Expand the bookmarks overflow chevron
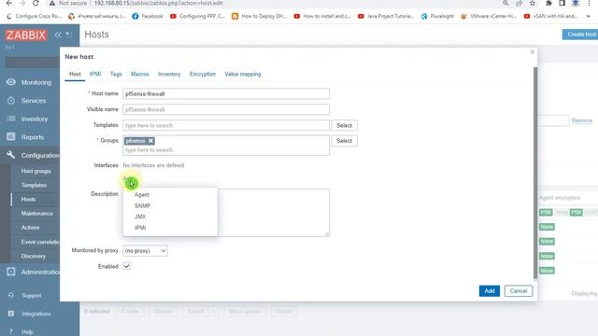Screen dimensions: 598x336 (589, 17)
